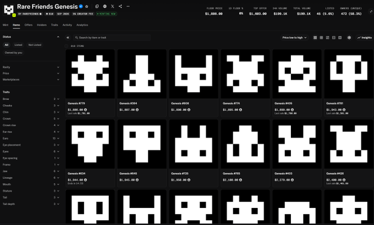
Task: Expand the Lineage trait filter
Action: tap(31, 178)
